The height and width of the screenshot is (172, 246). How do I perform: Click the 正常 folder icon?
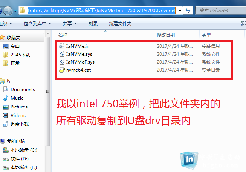click(6, 63)
